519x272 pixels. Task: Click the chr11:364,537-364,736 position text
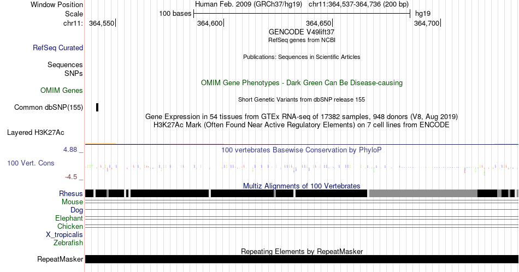coord(358,4)
